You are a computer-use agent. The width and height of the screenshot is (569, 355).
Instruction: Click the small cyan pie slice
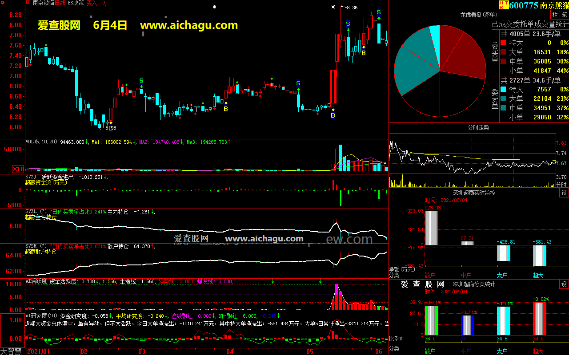436,40
